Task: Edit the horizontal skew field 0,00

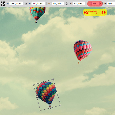Action: 111,4
